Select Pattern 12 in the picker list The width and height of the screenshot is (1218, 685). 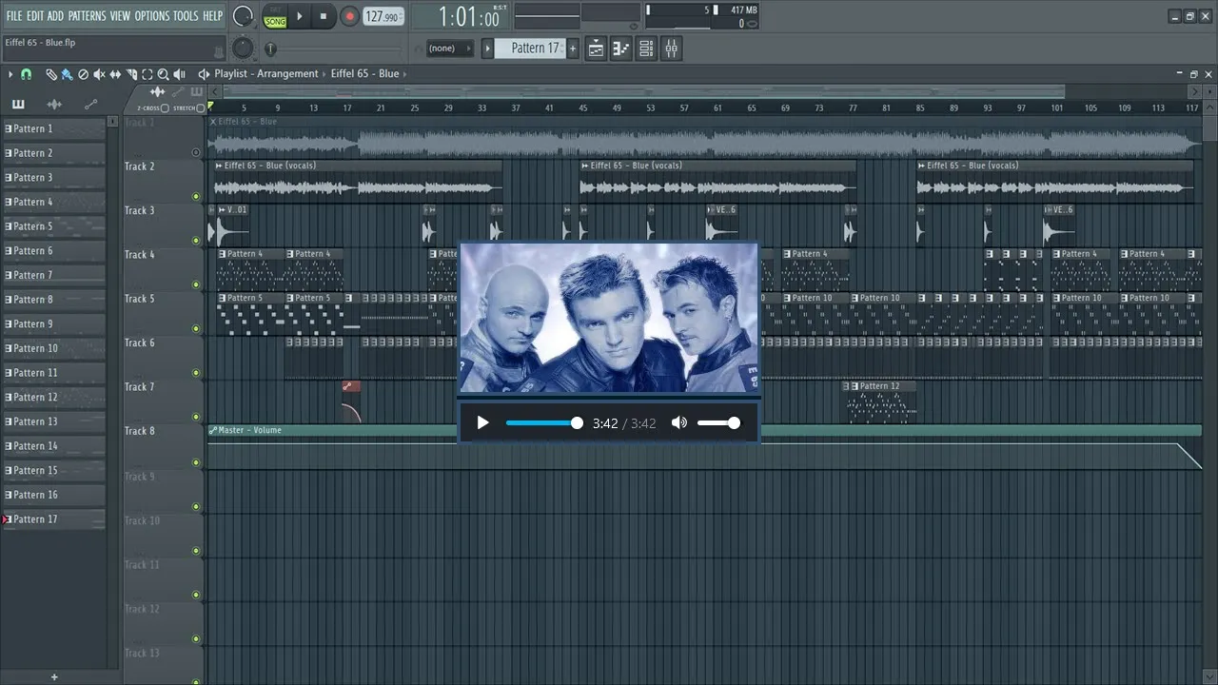click(x=54, y=397)
